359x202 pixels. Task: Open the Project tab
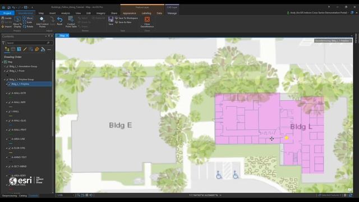coord(7,13)
